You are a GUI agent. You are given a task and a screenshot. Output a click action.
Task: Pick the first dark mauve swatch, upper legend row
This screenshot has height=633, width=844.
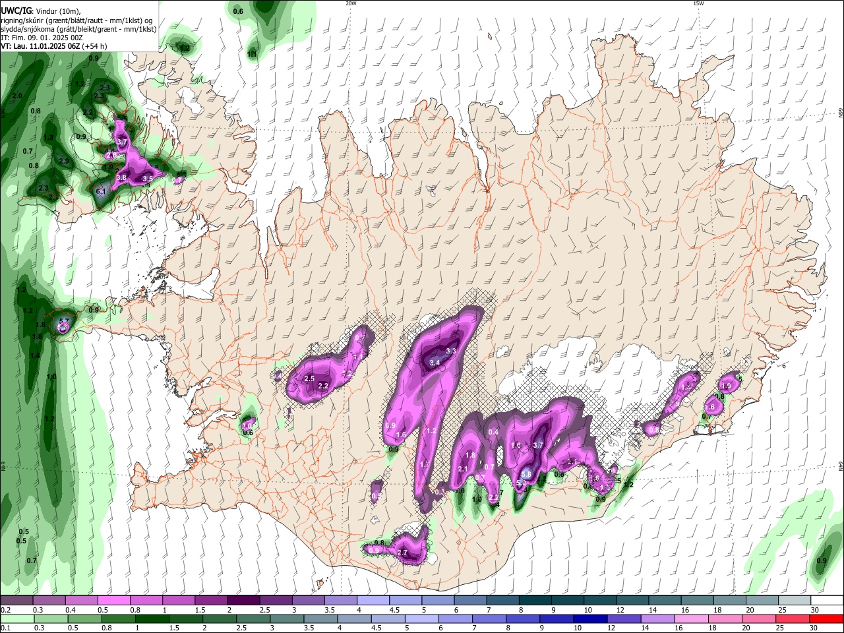16,601
